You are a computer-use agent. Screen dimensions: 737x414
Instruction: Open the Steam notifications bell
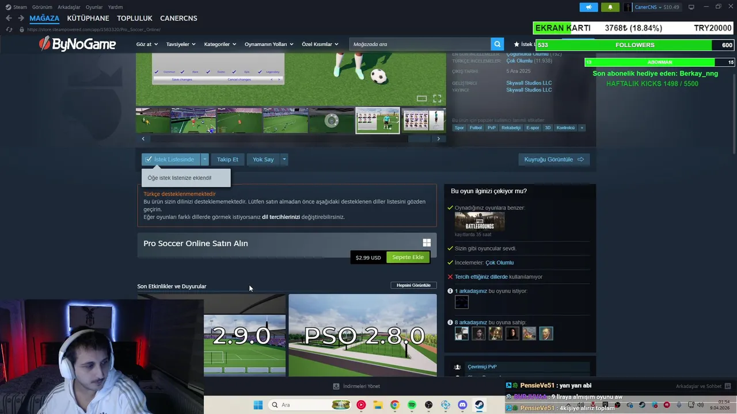point(610,7)
